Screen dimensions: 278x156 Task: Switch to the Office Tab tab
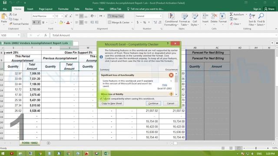click(x=116, y=9)
